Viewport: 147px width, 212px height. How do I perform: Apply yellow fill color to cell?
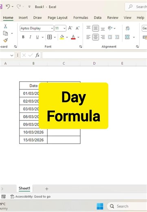pos(62,37)
